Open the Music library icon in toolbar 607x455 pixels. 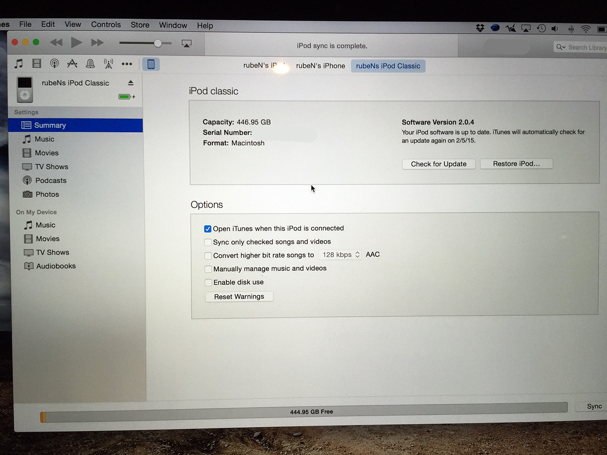18,64
